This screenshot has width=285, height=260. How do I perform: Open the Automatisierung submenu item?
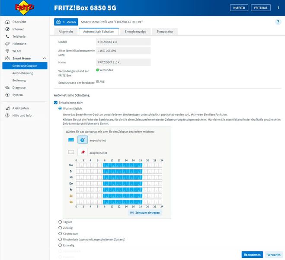(23, 73)
